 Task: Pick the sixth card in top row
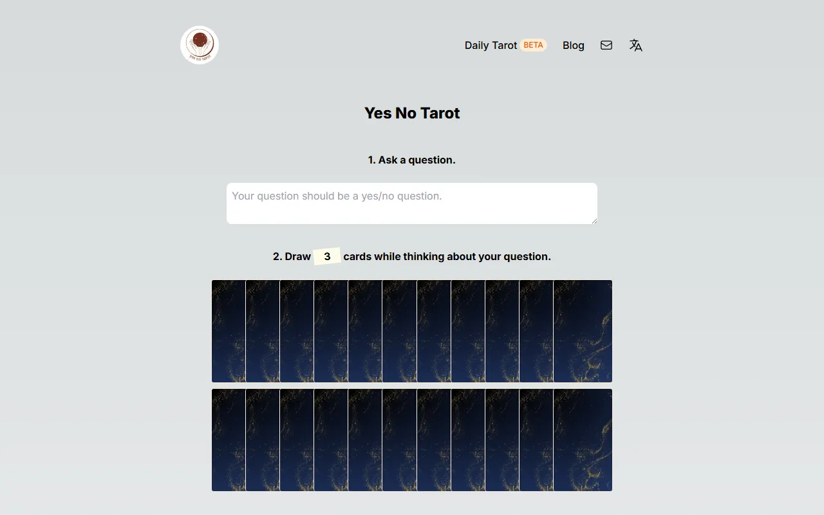[399, 331]
